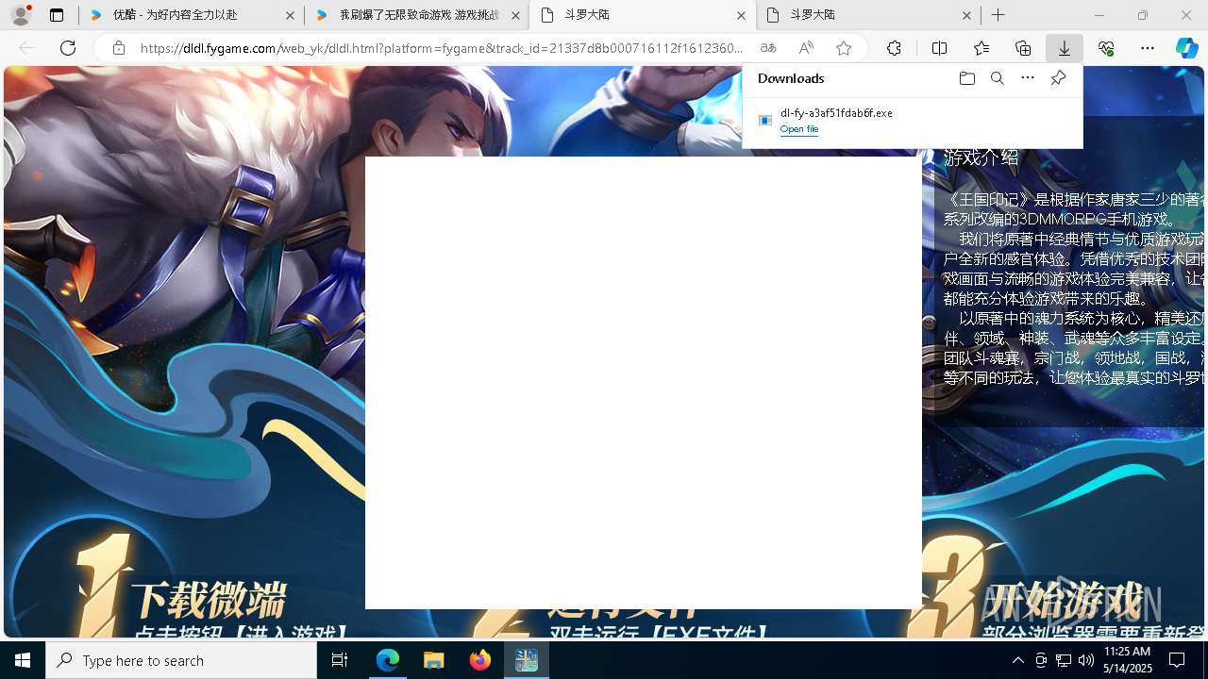
Task: Click the Open file link
Action: click(799, 129)
